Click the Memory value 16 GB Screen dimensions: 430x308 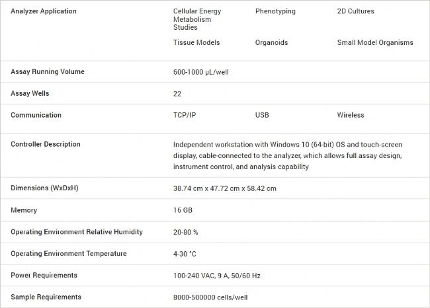tap(183, 210)
